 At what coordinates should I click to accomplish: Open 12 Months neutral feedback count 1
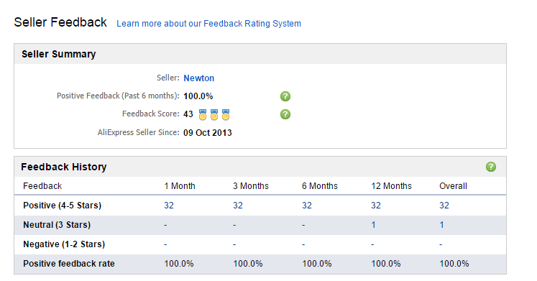[x=373, y=225]
